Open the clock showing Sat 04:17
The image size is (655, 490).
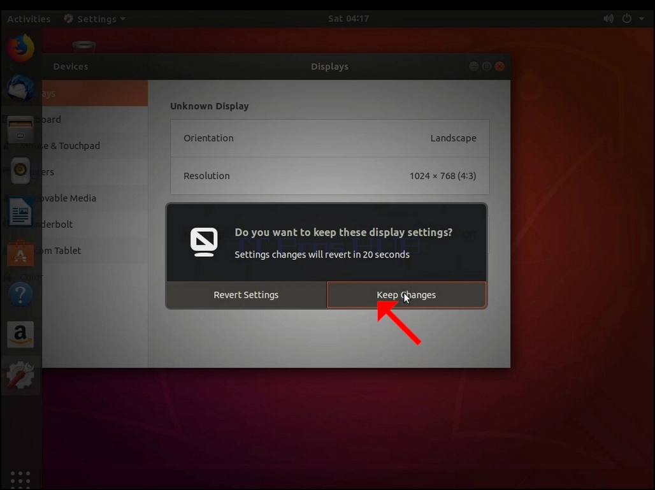click(x=349, y=19)
